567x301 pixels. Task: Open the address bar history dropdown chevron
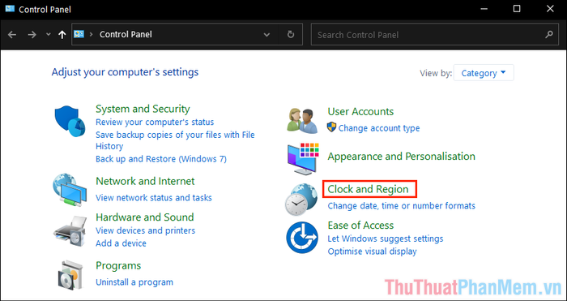click(x=266, y=35)
